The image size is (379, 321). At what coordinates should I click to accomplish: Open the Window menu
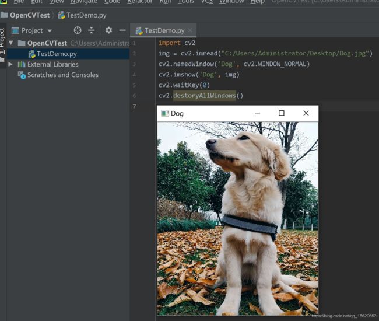231,2
